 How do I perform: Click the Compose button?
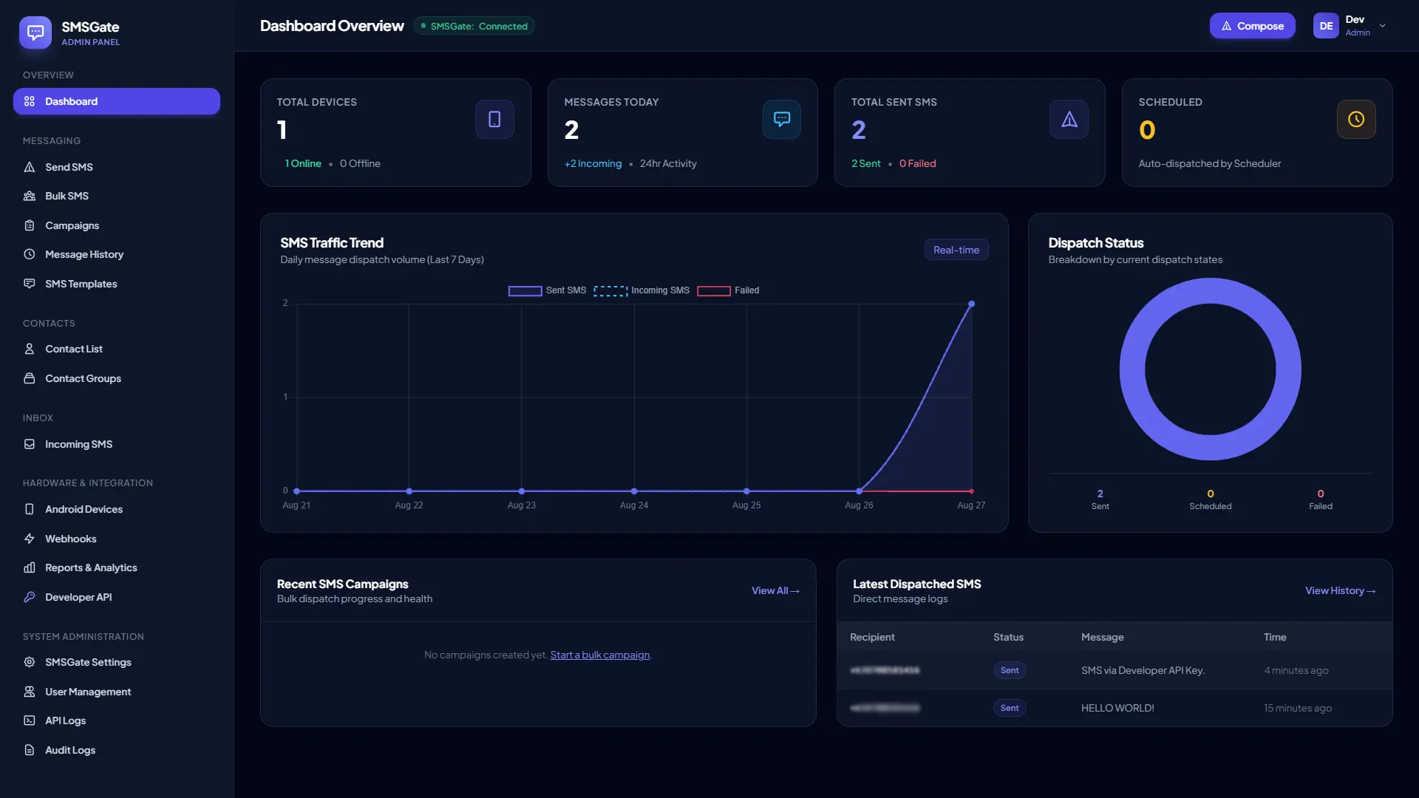(x=1252, y=26)
